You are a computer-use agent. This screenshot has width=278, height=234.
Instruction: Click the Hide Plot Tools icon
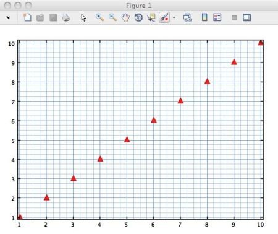click(234, 18)
